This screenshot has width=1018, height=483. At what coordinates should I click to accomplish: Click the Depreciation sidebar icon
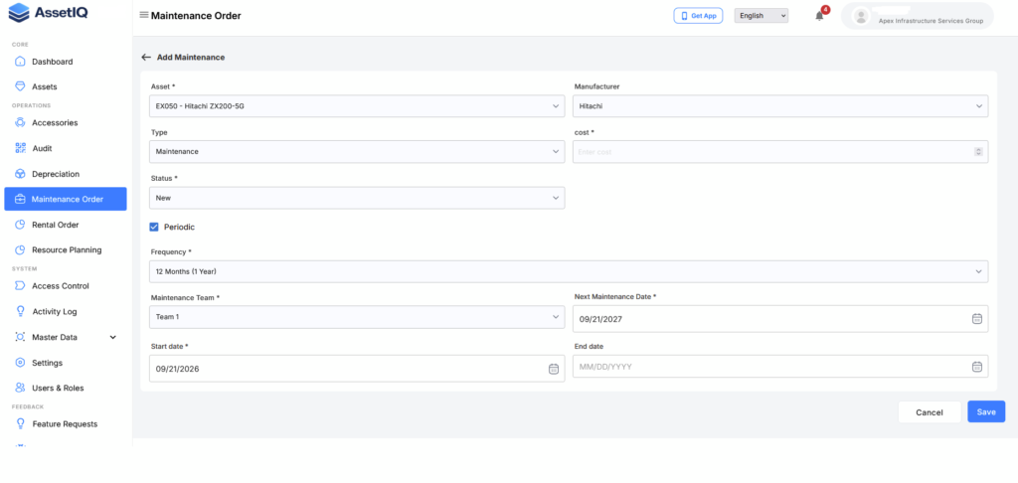(20, 174)
